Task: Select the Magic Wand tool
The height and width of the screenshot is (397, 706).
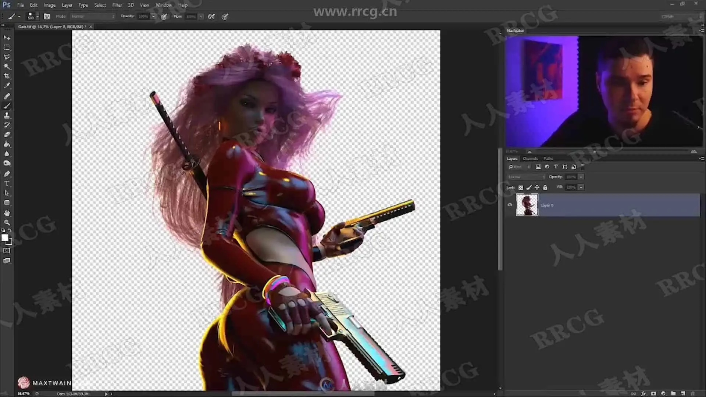Action: [x=7, y=67]
